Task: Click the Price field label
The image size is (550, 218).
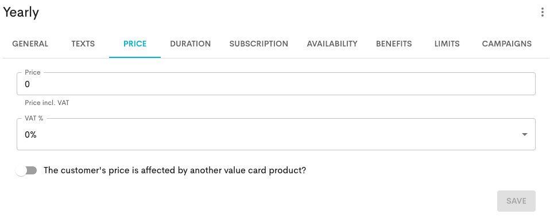Action: (x=33, y=72)
